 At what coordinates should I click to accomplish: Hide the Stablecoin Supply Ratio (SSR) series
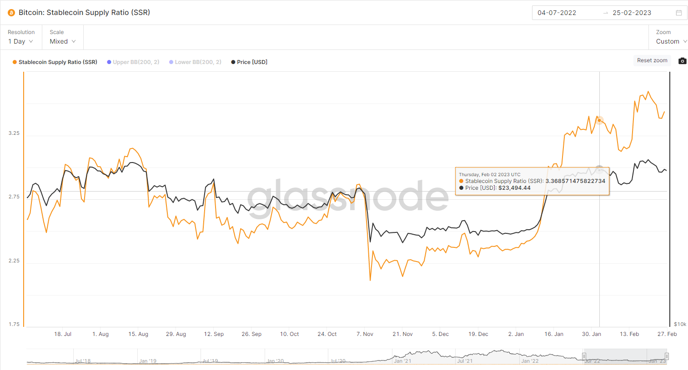click(x=55, y=62)
